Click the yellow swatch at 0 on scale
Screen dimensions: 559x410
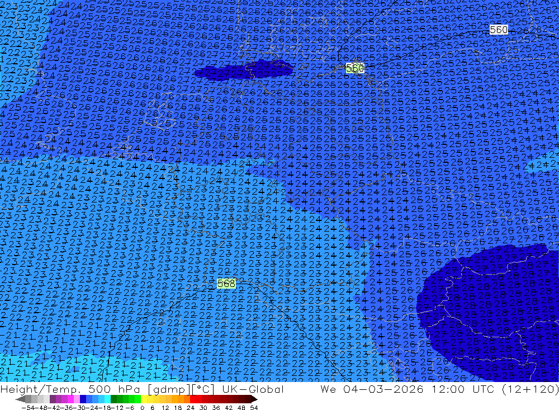(x=144, y=399)
